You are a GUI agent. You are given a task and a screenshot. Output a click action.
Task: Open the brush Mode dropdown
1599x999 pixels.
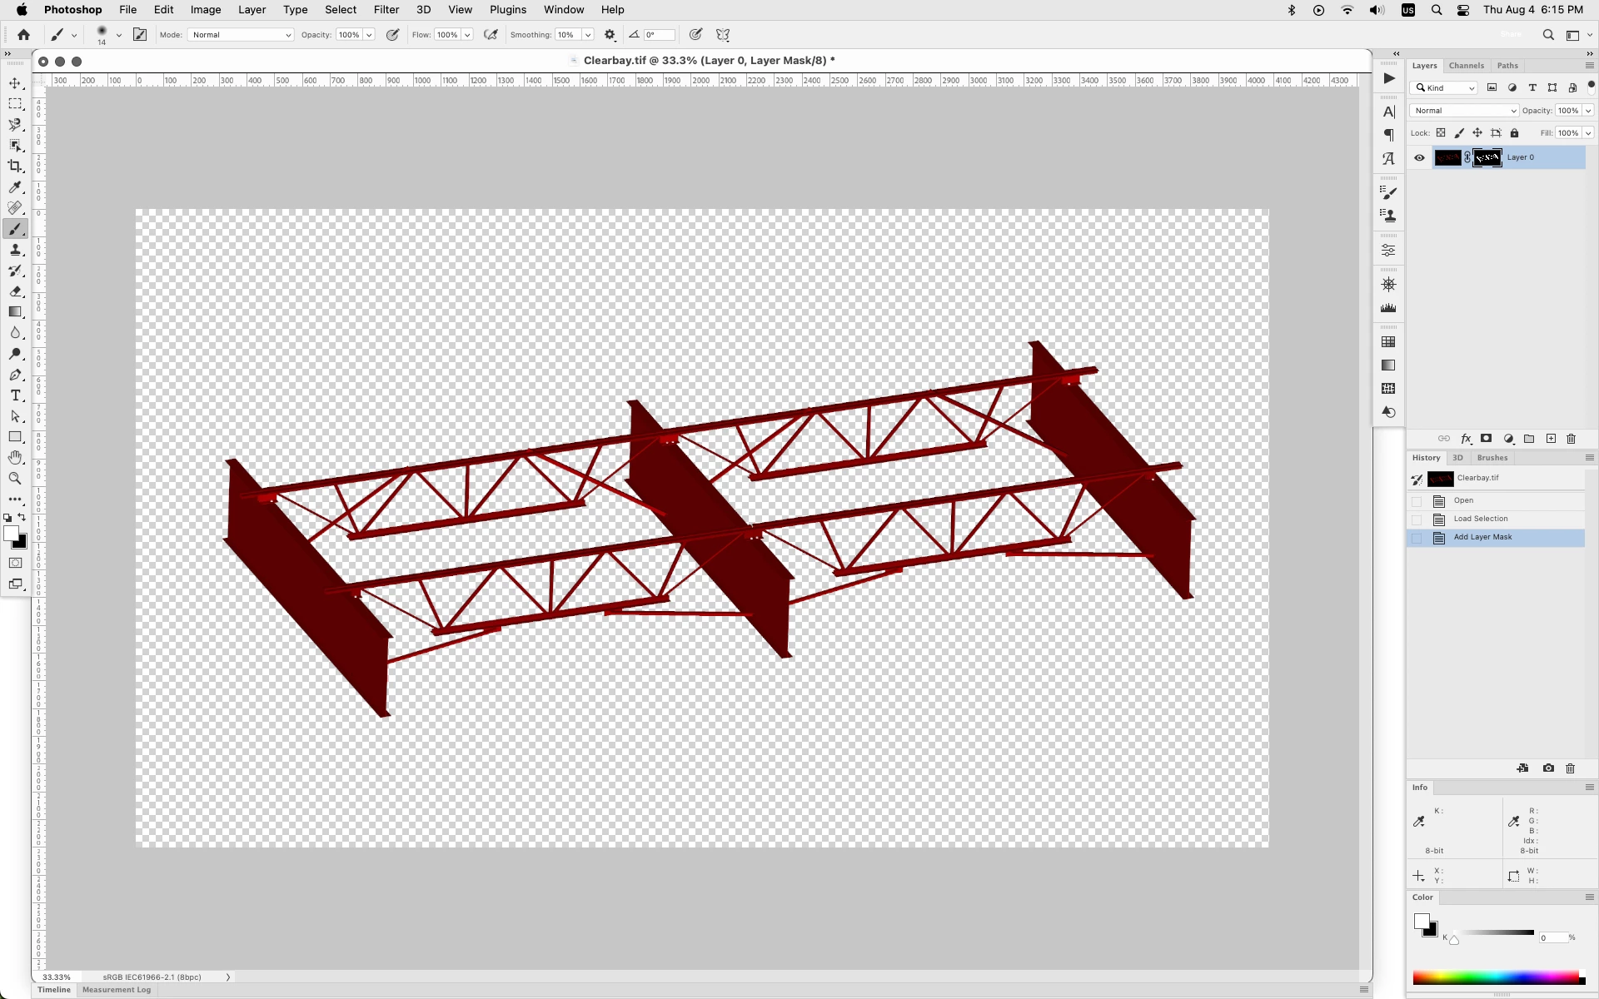[x=242, y=35]
